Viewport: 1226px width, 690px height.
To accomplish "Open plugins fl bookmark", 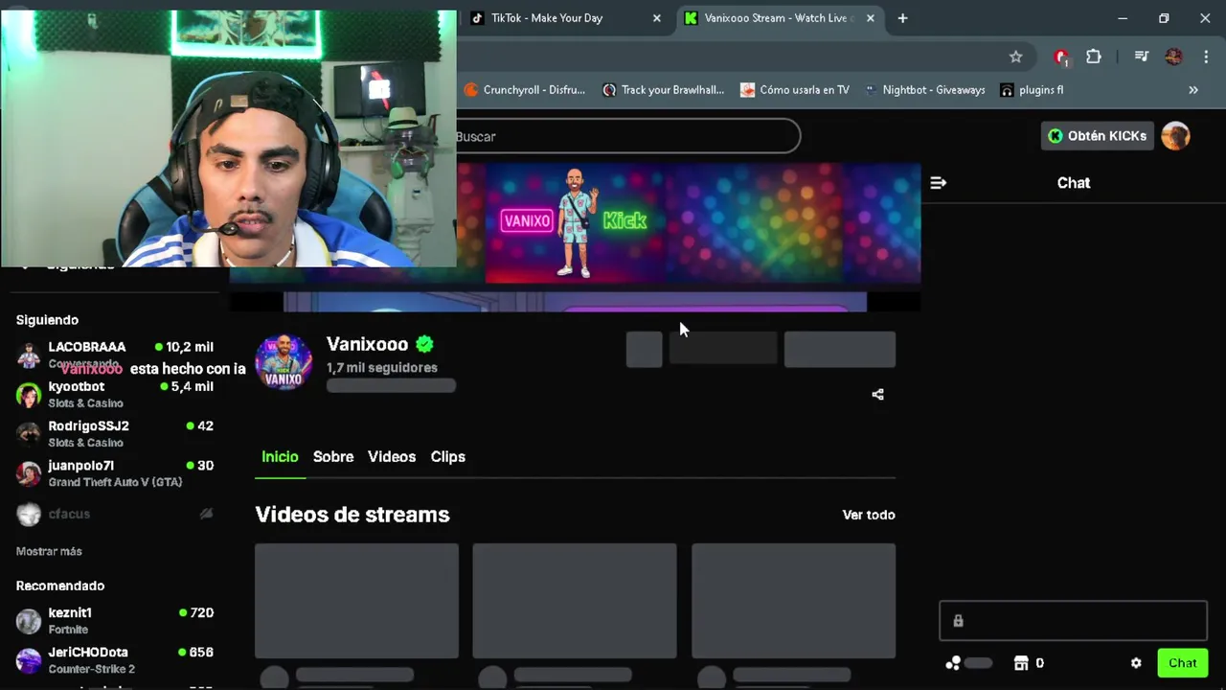I will pos(1033,90).
